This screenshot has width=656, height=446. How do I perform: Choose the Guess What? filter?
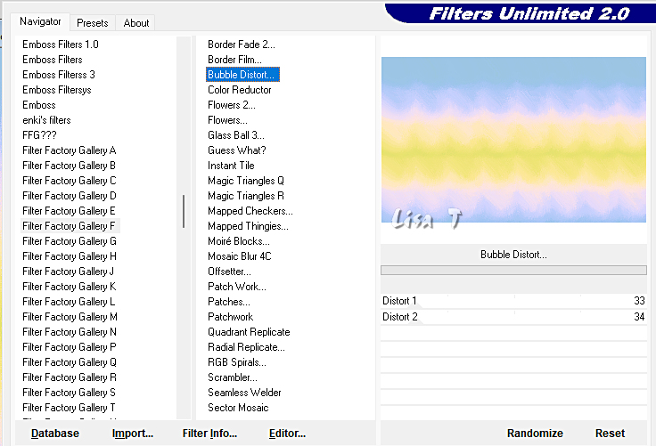click(x=237, y=150)
